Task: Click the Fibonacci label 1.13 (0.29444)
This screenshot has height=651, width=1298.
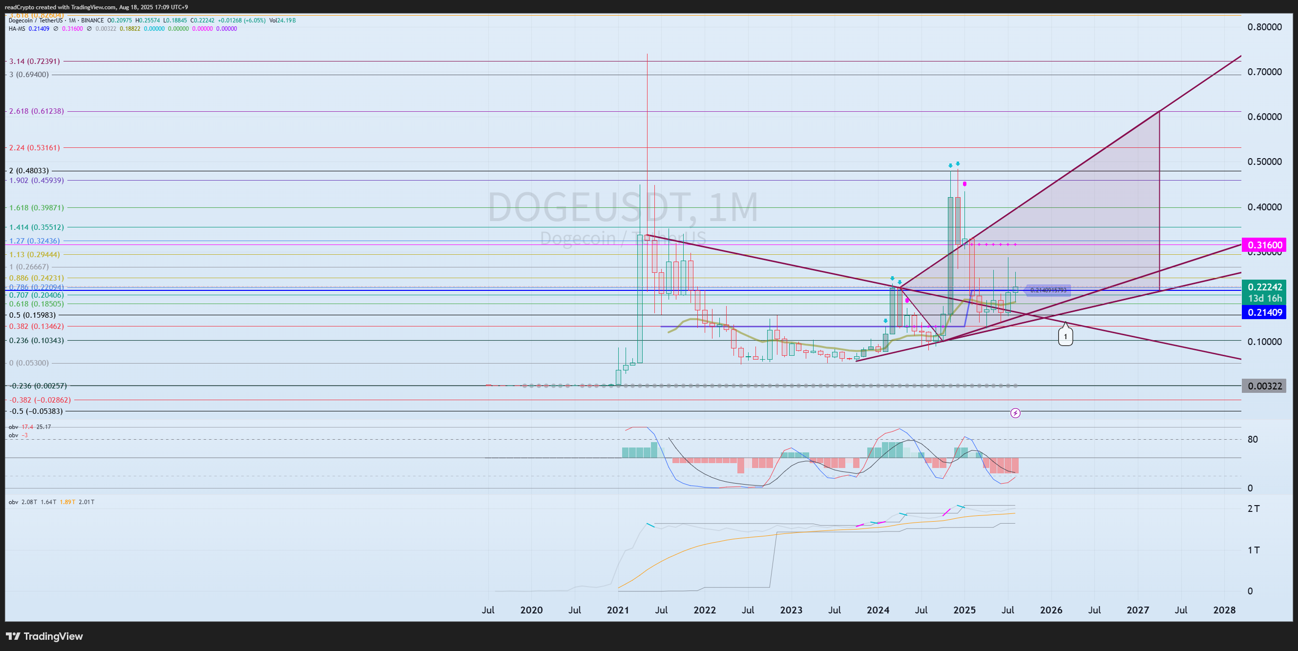Action: (x=34, y=255)
